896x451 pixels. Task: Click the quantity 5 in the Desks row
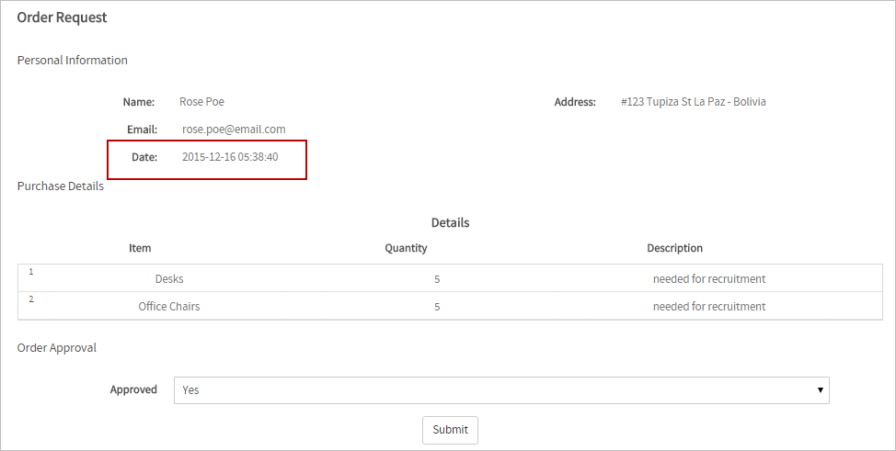tap(437, 279)
